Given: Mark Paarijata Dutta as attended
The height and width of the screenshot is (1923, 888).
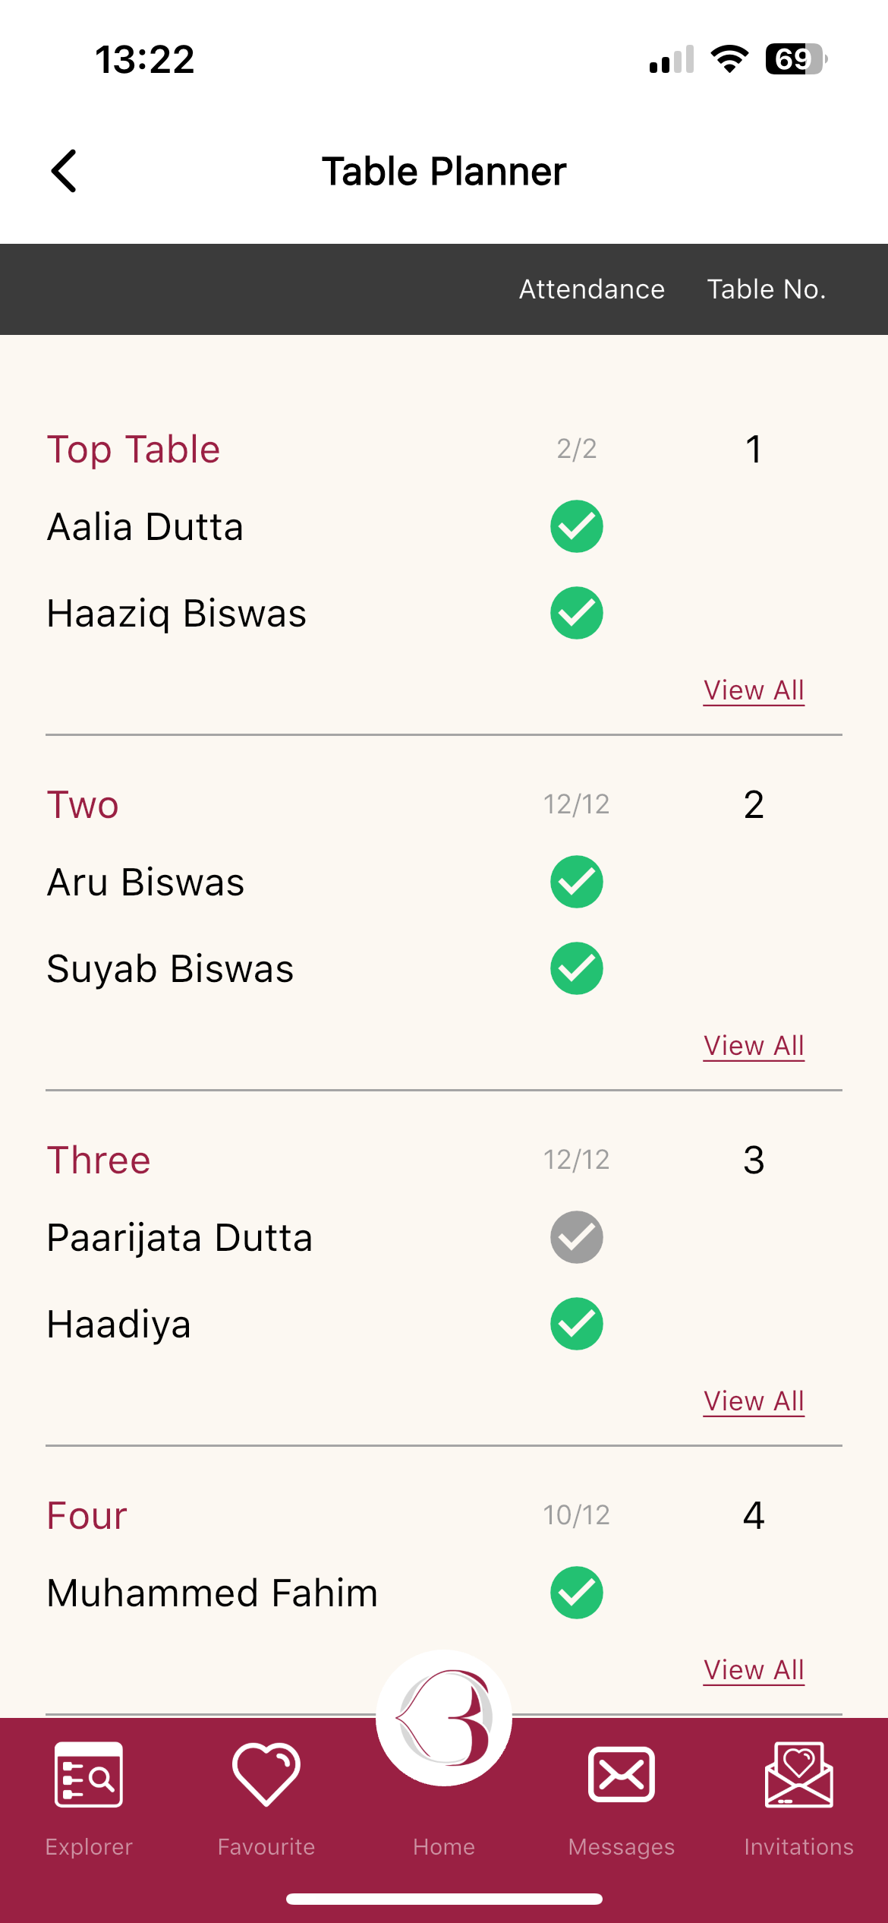Looking at the screenshot, I should click(577, 1237).
